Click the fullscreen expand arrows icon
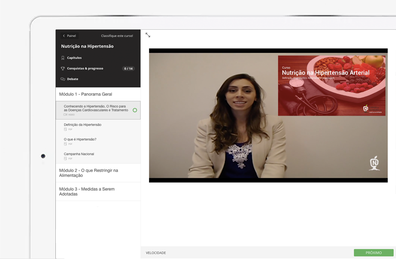 click(x=148, y=35)
